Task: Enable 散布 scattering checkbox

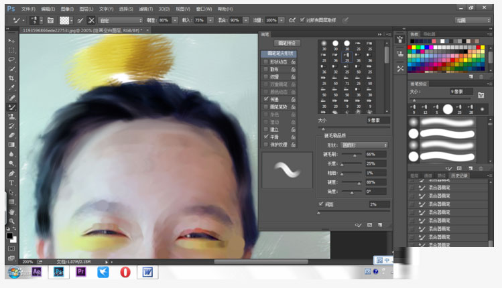Action: [x=265, y=69]
